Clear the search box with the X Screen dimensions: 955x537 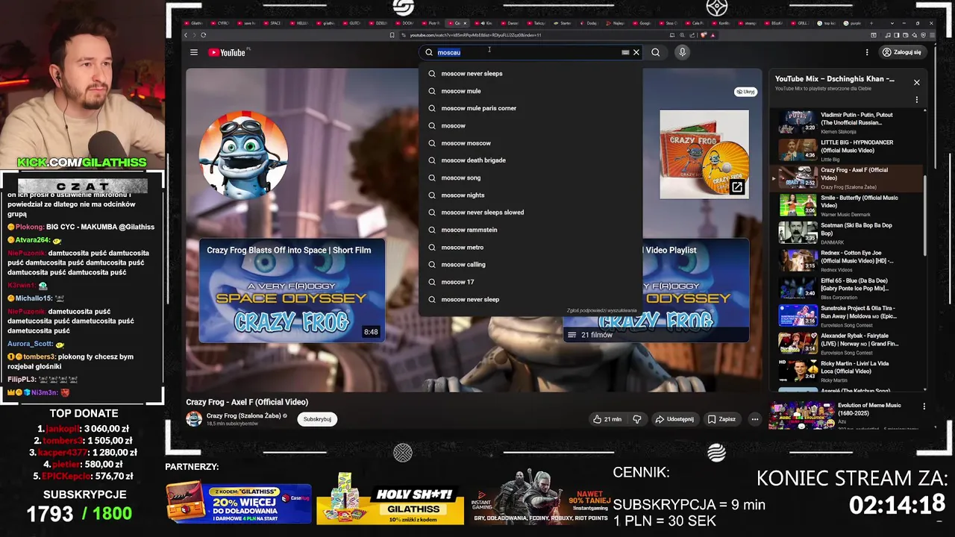pyautogui.click(x=636, y=52)
